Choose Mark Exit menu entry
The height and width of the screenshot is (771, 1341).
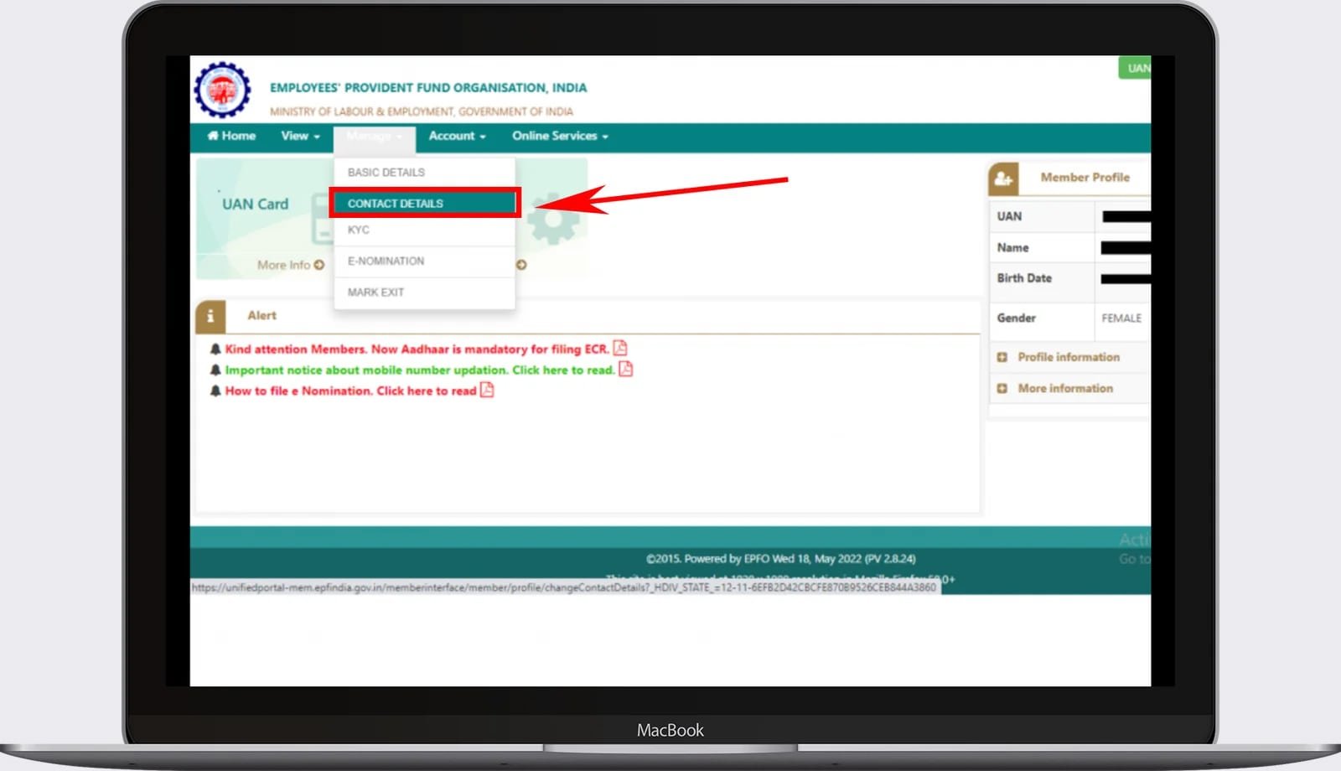[x=424, y=292]
